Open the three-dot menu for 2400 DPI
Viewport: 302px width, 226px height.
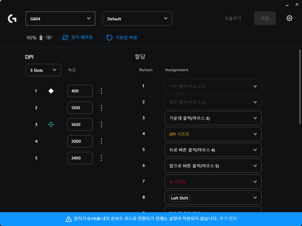click(x=101, y=158)
